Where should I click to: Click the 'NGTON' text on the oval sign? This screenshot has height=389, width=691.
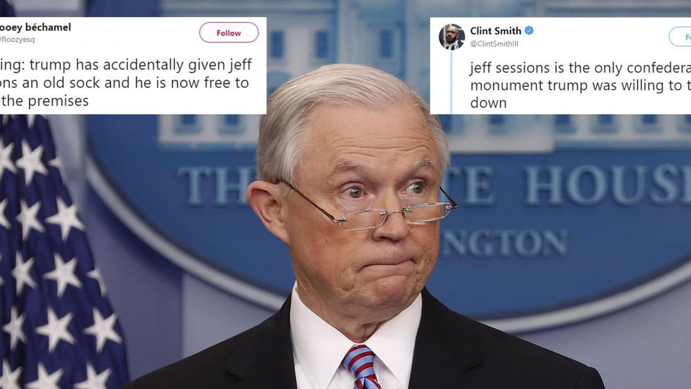[504, 243]
